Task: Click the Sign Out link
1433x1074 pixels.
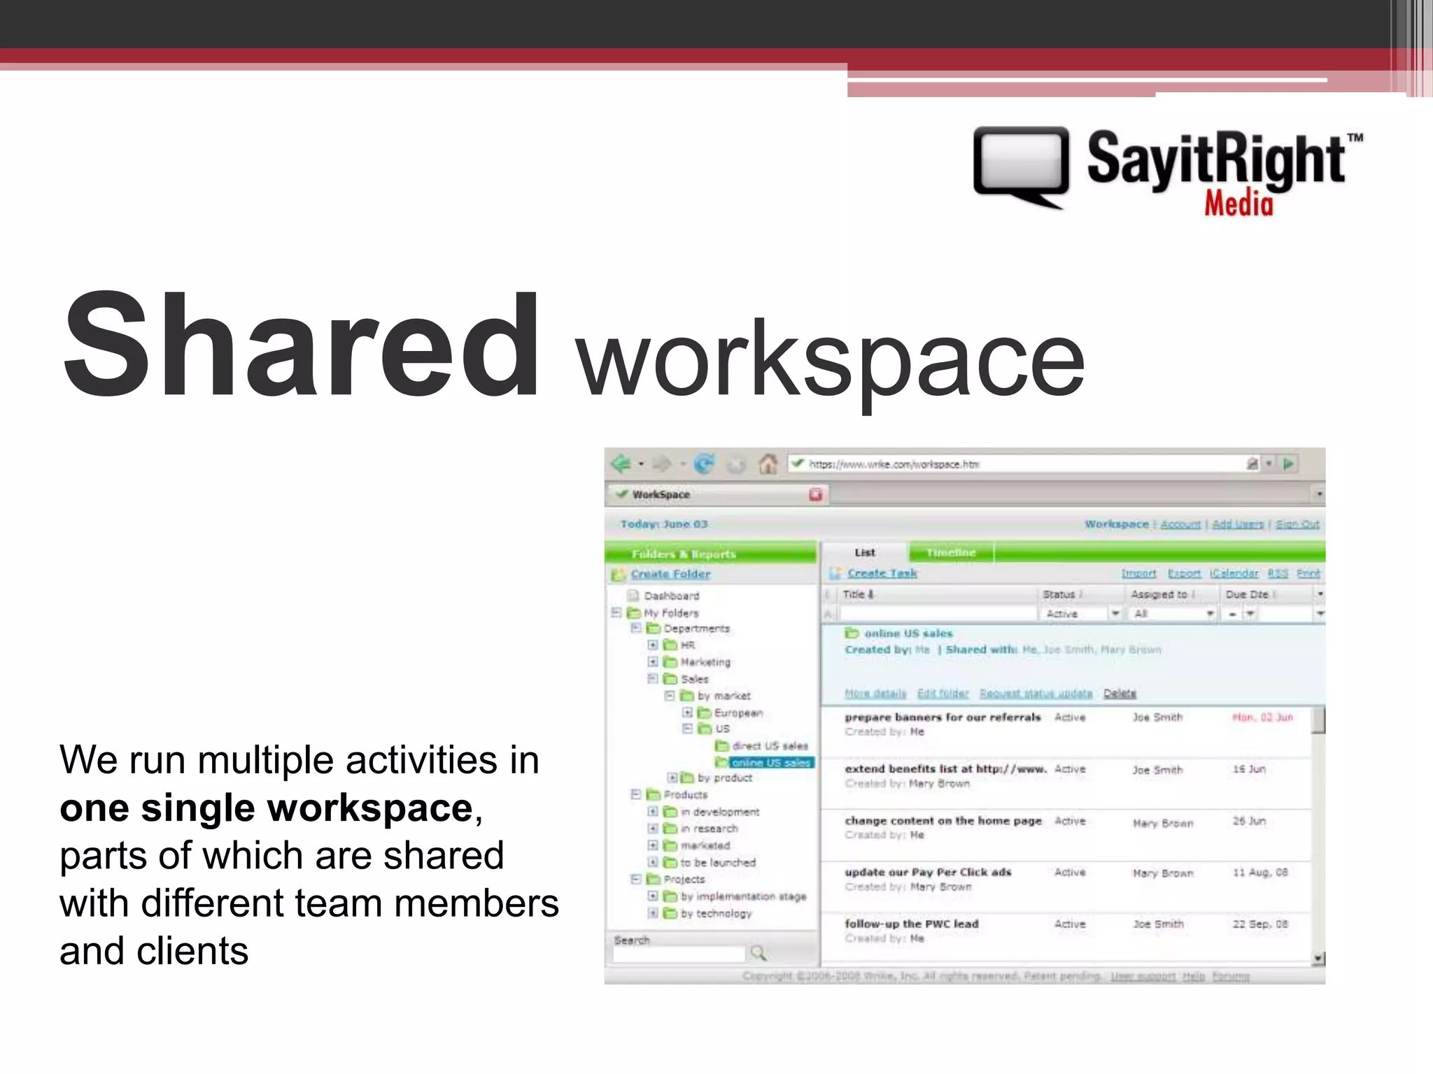Action: click(x=1297, y=524)
